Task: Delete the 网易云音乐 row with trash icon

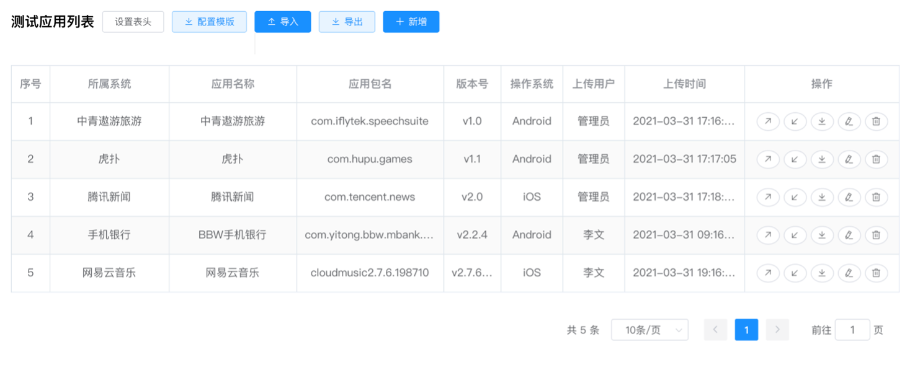Action: (x=876, y=273)
